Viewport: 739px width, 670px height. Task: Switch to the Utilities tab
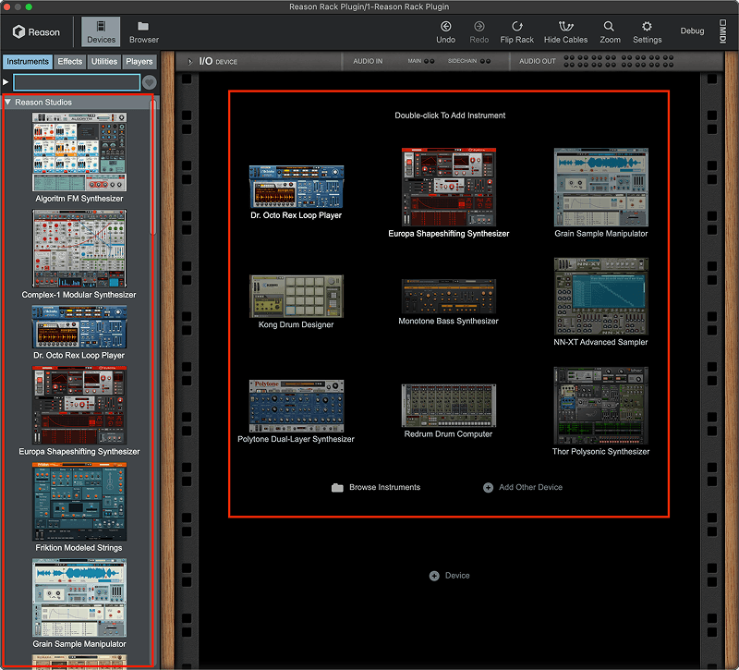(104, 62)
